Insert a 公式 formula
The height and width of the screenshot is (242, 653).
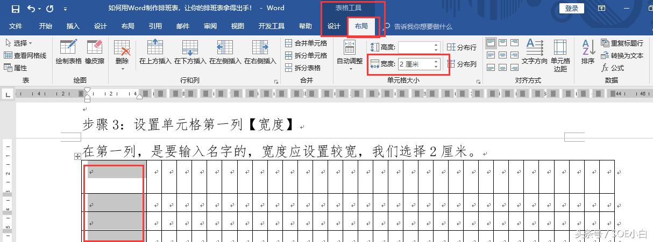click(x=613, y=68)
